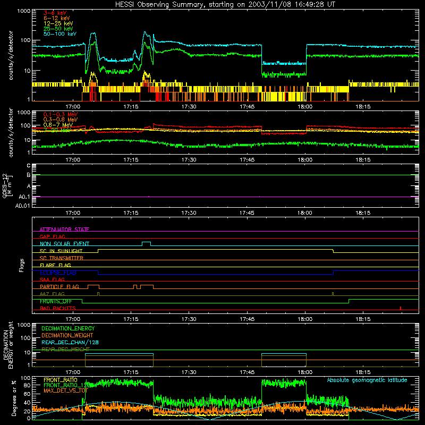
Task: Click the PARTICLE_FLAG label
Action: pos(59,287)
